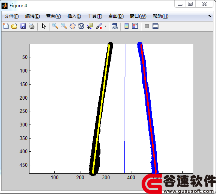
Task: Save the figure with the floppy disk icon
Action: pos(23,26)
